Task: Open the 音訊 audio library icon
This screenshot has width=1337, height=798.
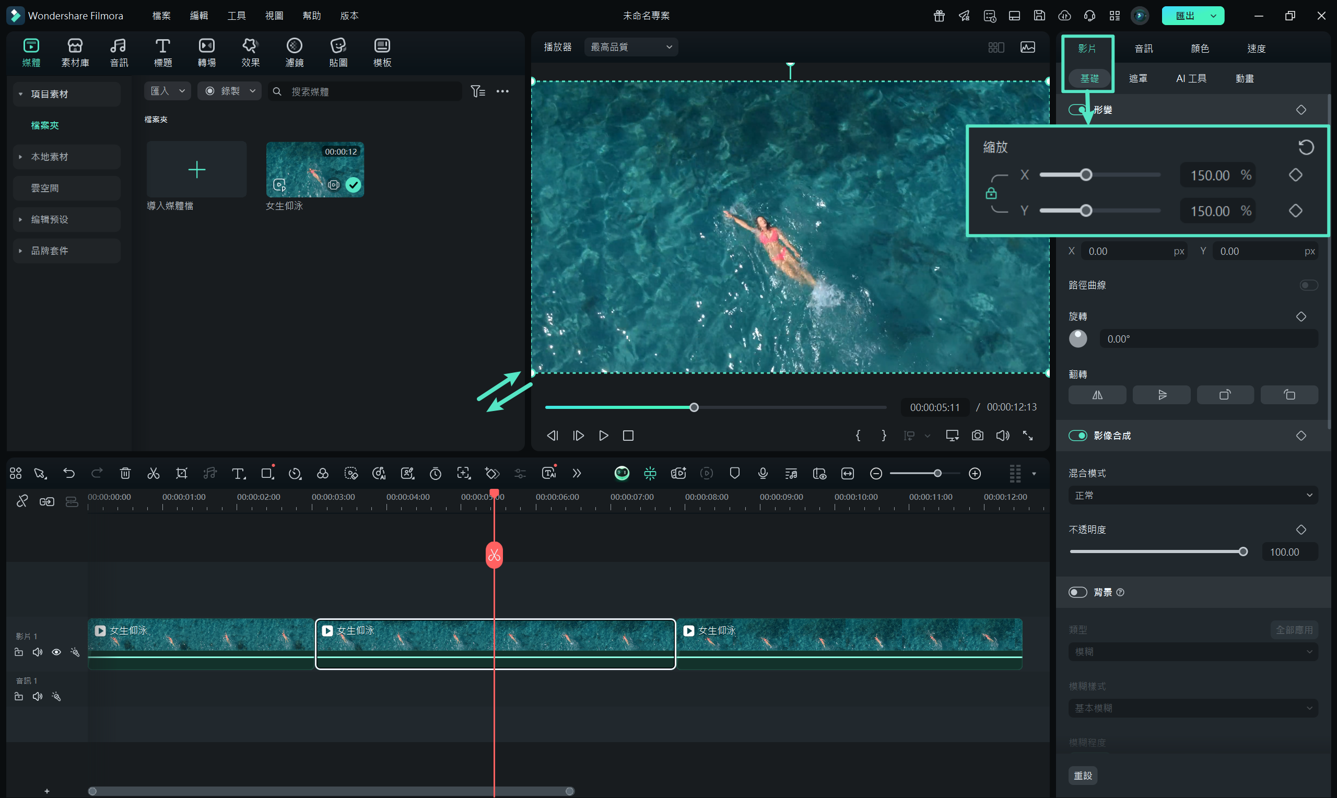Action: coord(119,53)
